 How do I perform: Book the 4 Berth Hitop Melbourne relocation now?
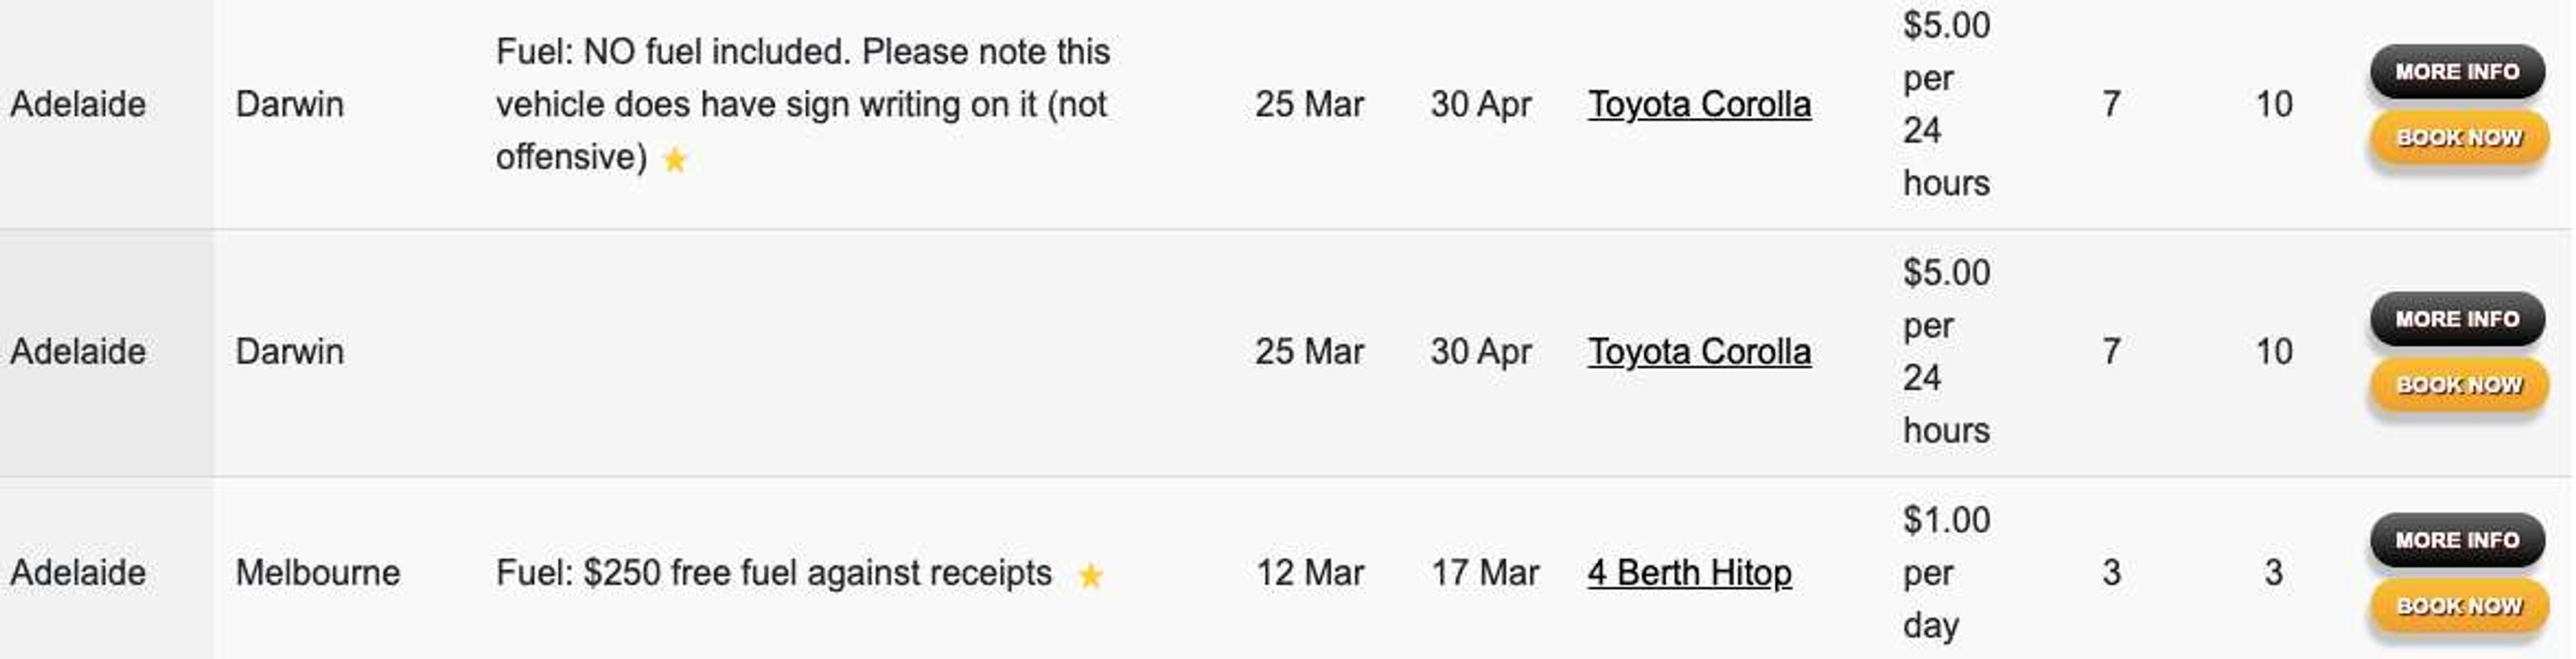[2458, 606]
